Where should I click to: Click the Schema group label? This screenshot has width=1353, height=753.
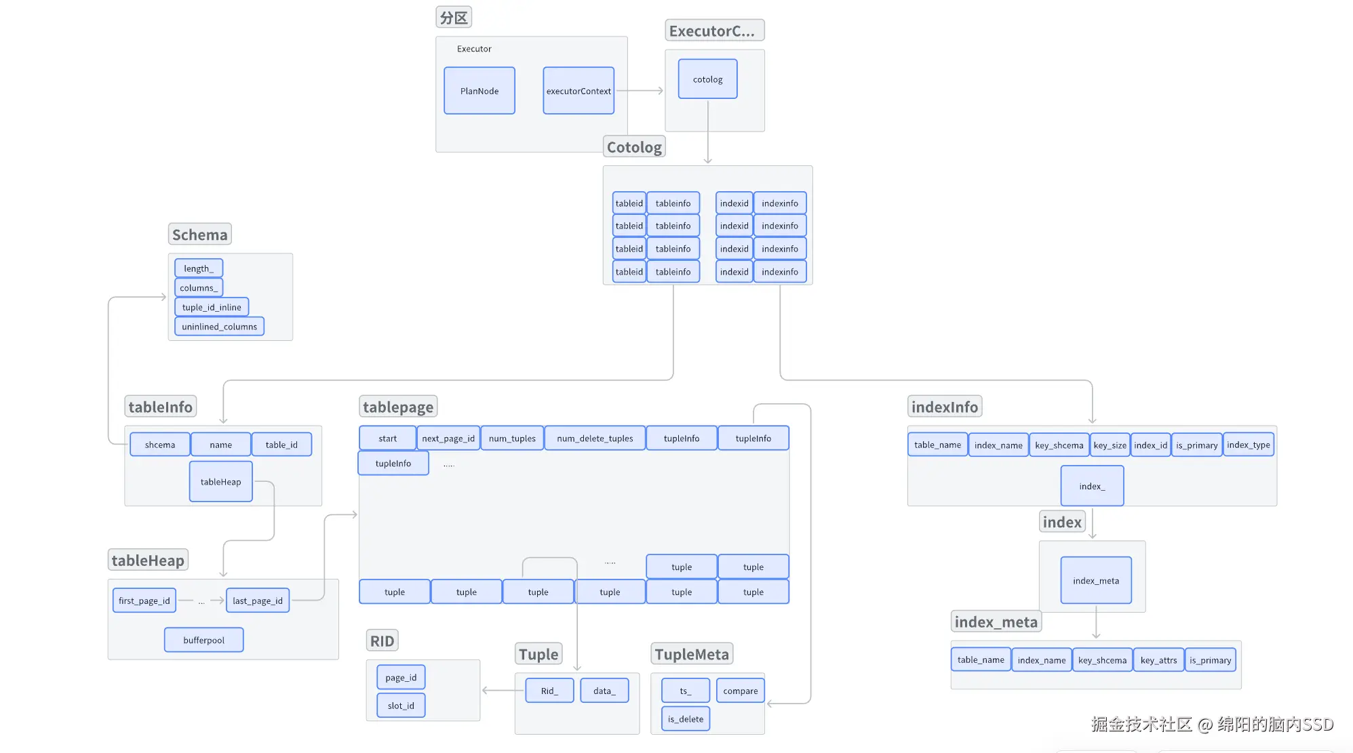(199, 235)
